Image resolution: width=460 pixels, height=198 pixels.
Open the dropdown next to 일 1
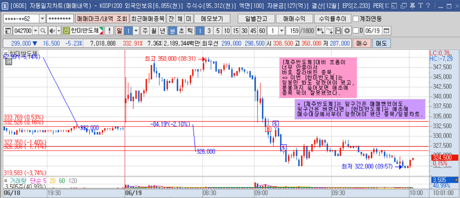point(136,31)
